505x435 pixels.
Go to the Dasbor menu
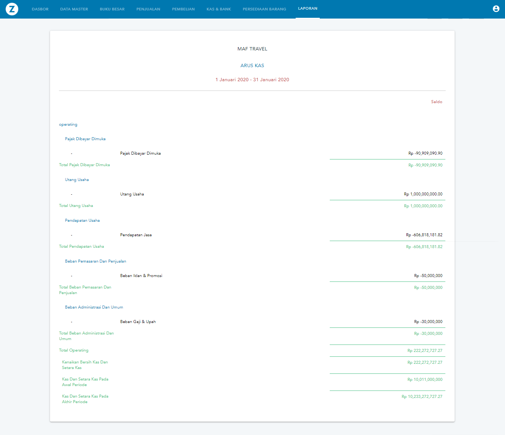(x=40, y=9)
